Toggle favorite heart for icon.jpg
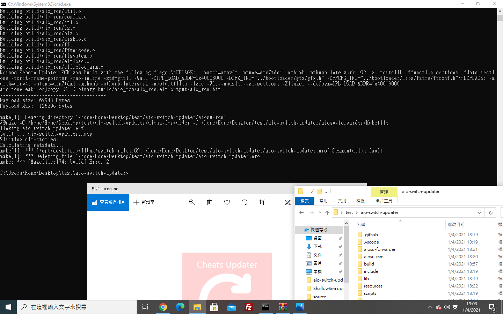Viewport: 503px width, 314px height. pos(227,202)
